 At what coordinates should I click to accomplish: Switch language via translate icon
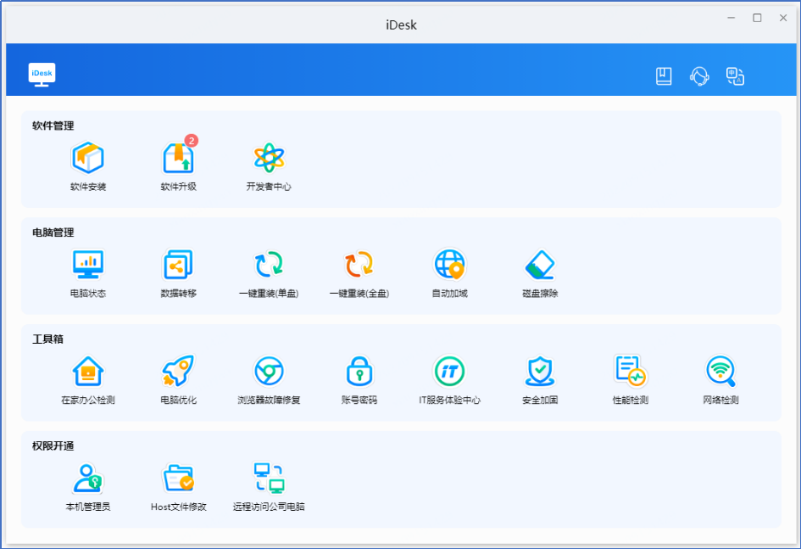(x=735, y=76)
